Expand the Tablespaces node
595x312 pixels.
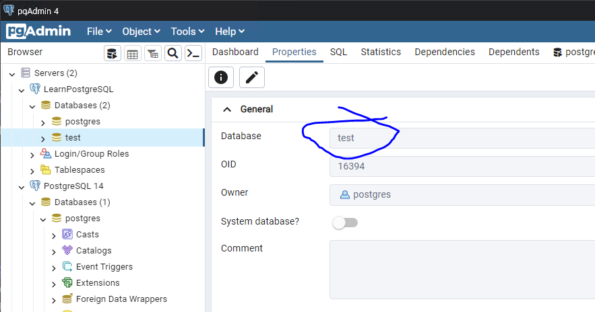point(32,171)
